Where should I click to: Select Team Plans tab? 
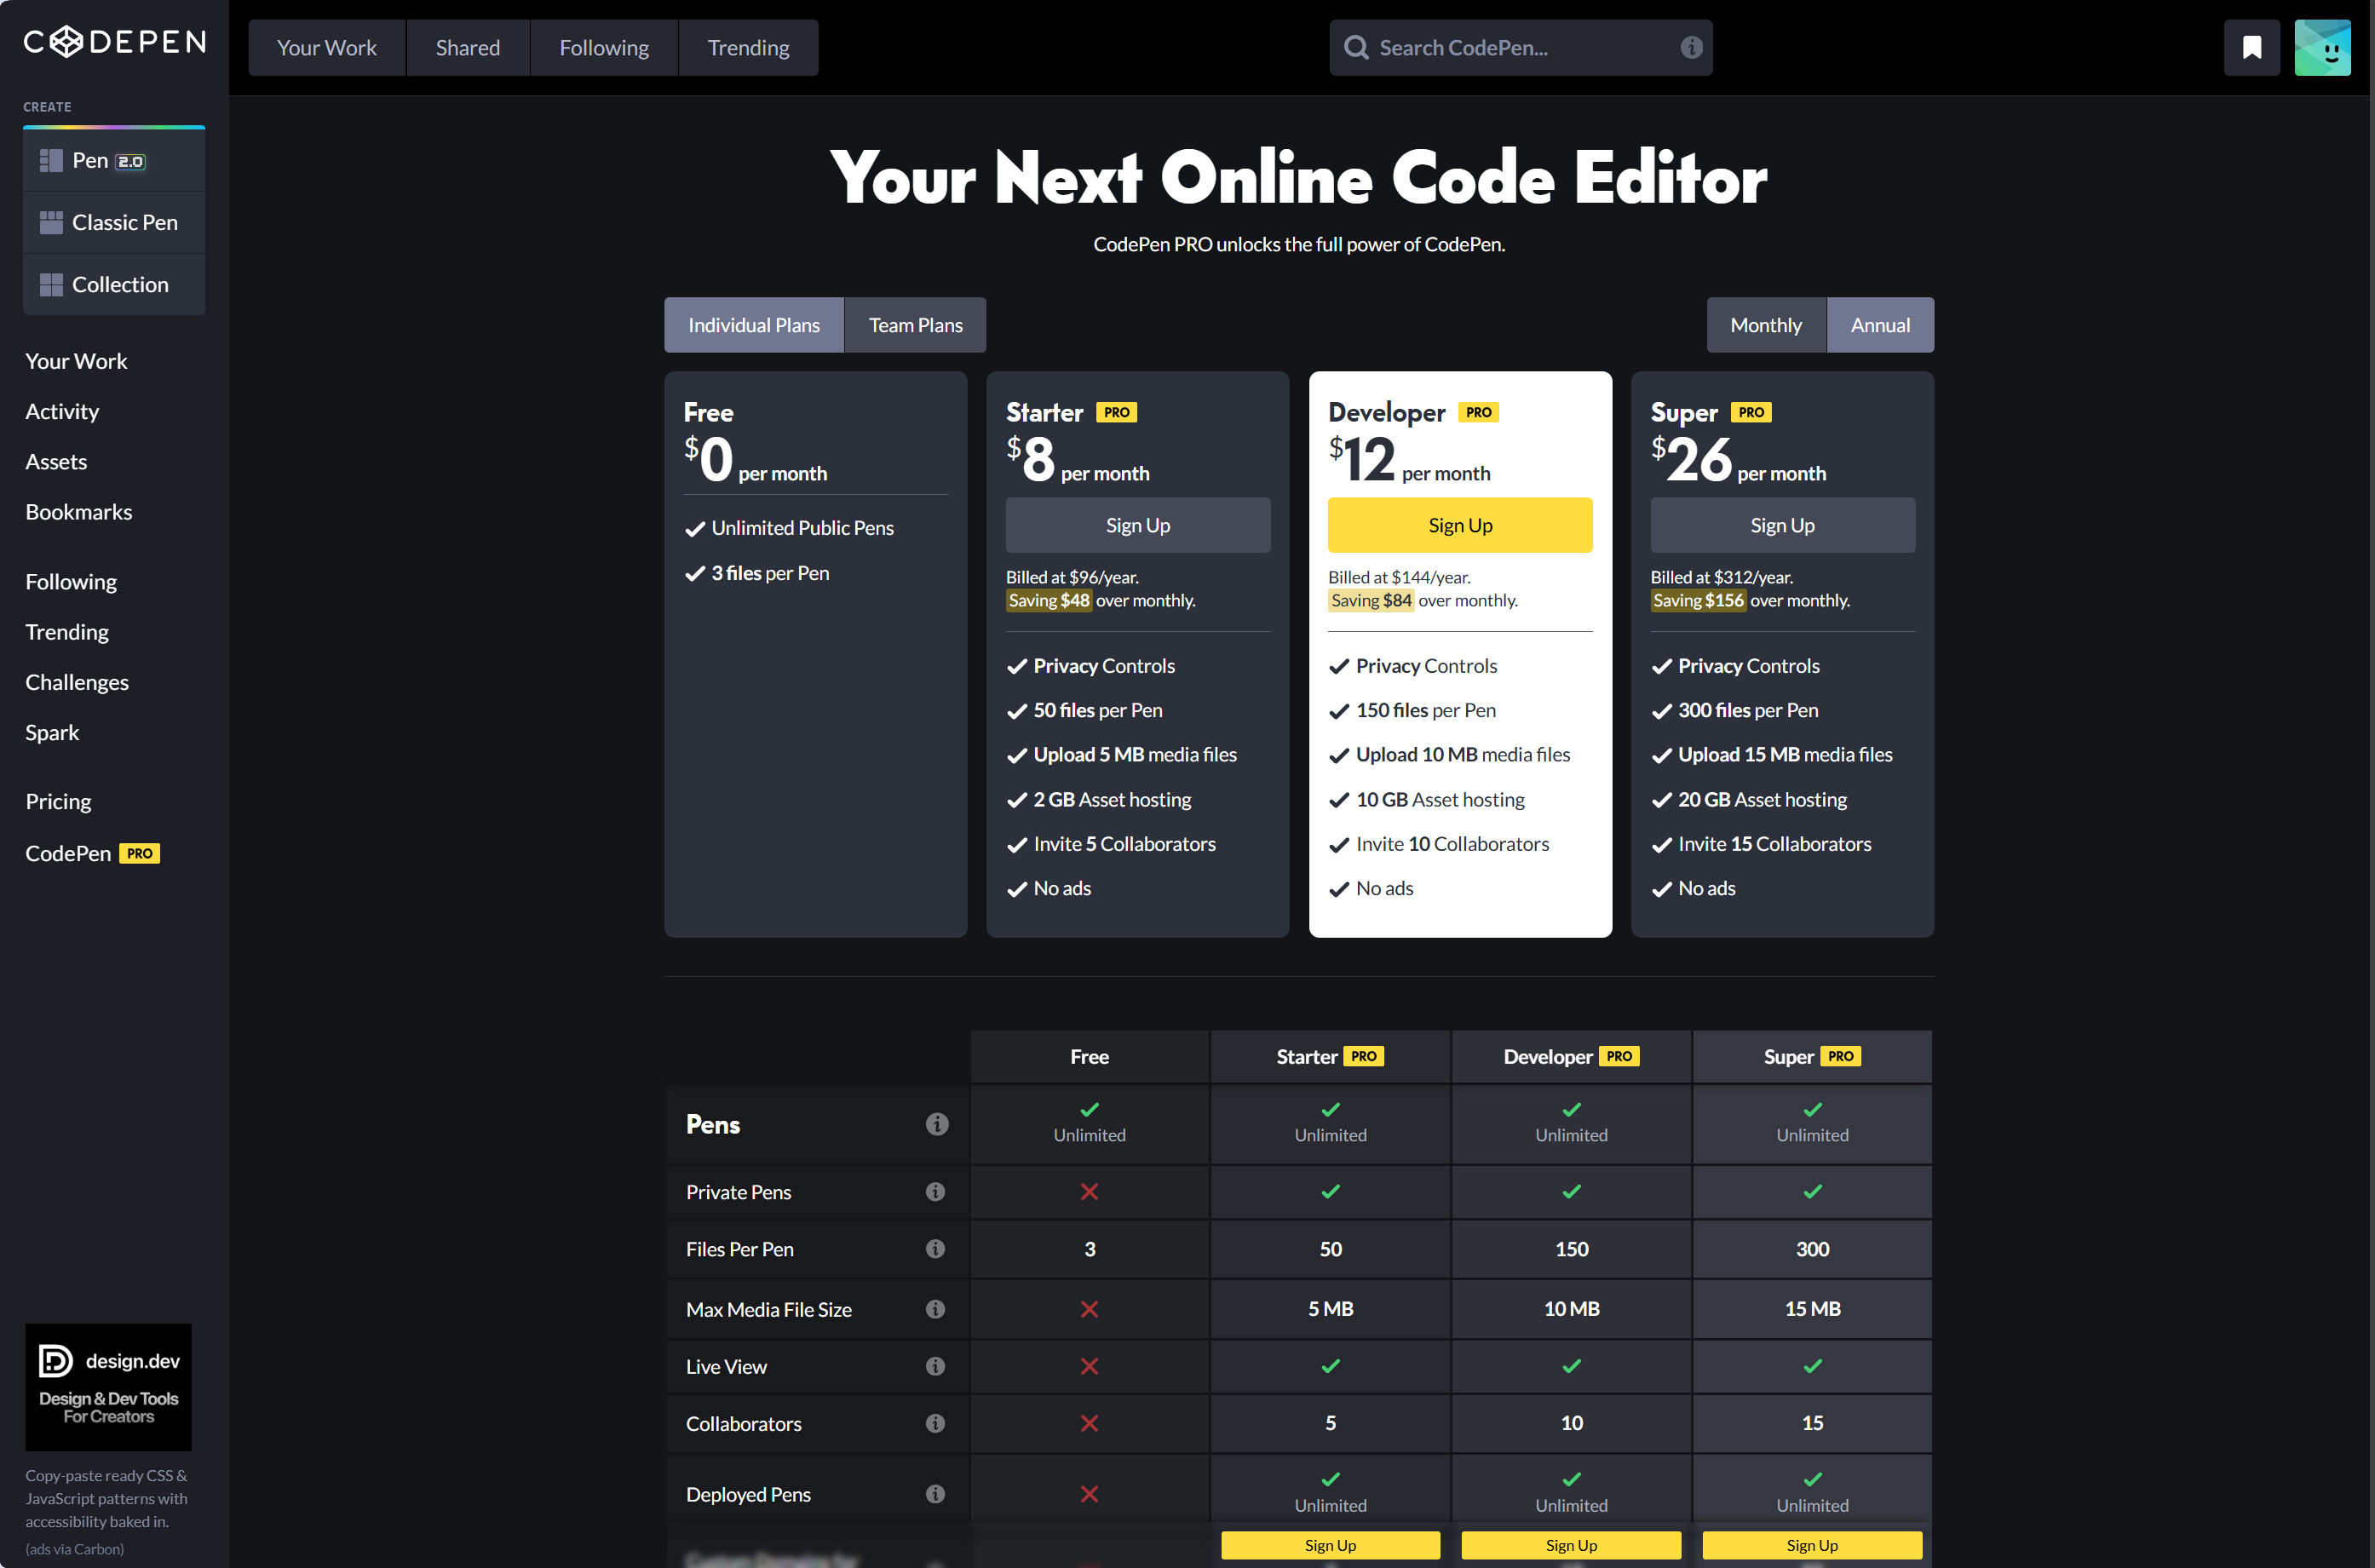click(x=915, y=325)
